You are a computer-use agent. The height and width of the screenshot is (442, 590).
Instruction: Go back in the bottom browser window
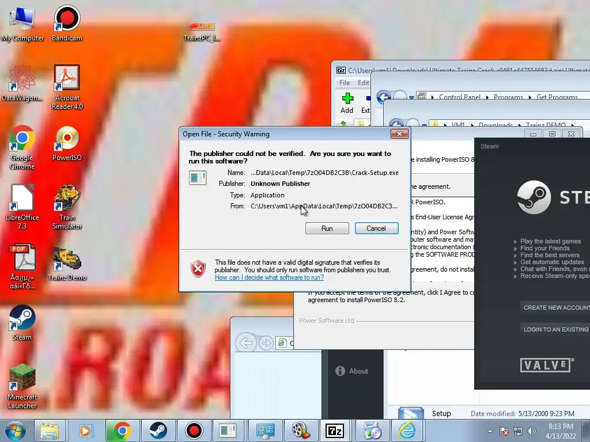(x=246, y=343)
